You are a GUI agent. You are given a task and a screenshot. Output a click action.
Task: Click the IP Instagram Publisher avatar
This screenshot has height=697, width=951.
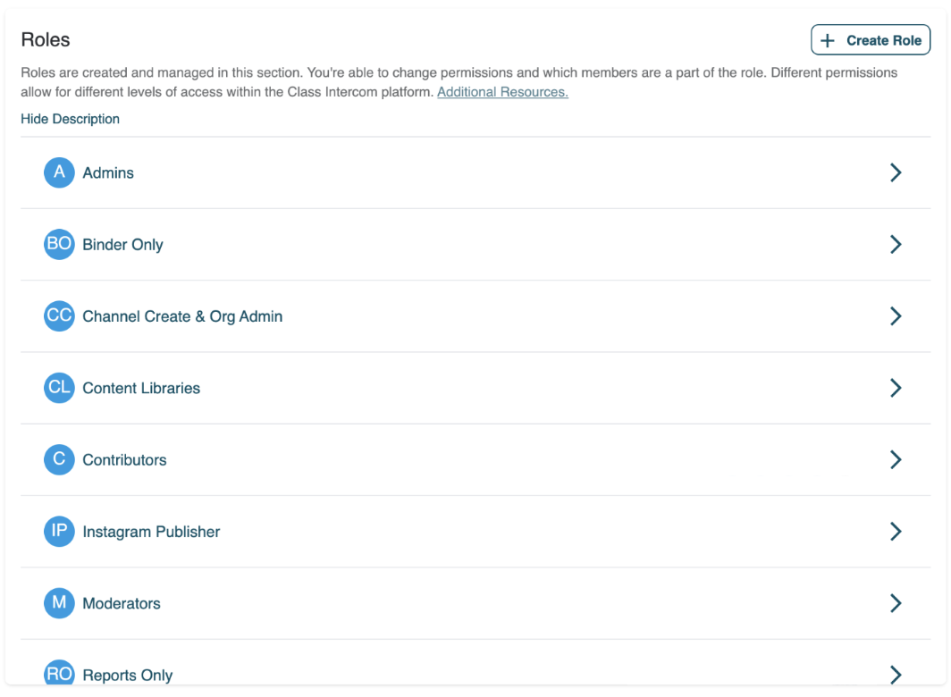pos(59,532)
